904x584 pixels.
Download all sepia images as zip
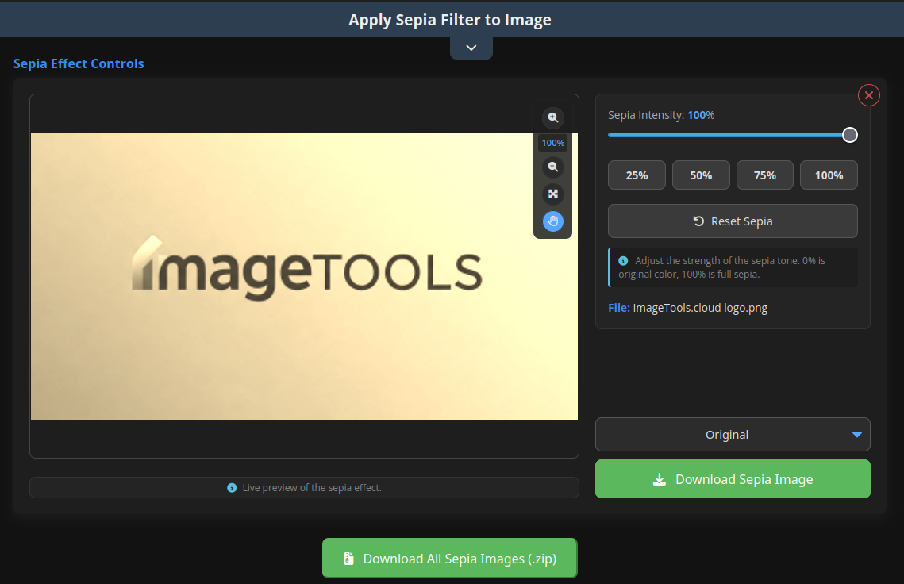450,558
